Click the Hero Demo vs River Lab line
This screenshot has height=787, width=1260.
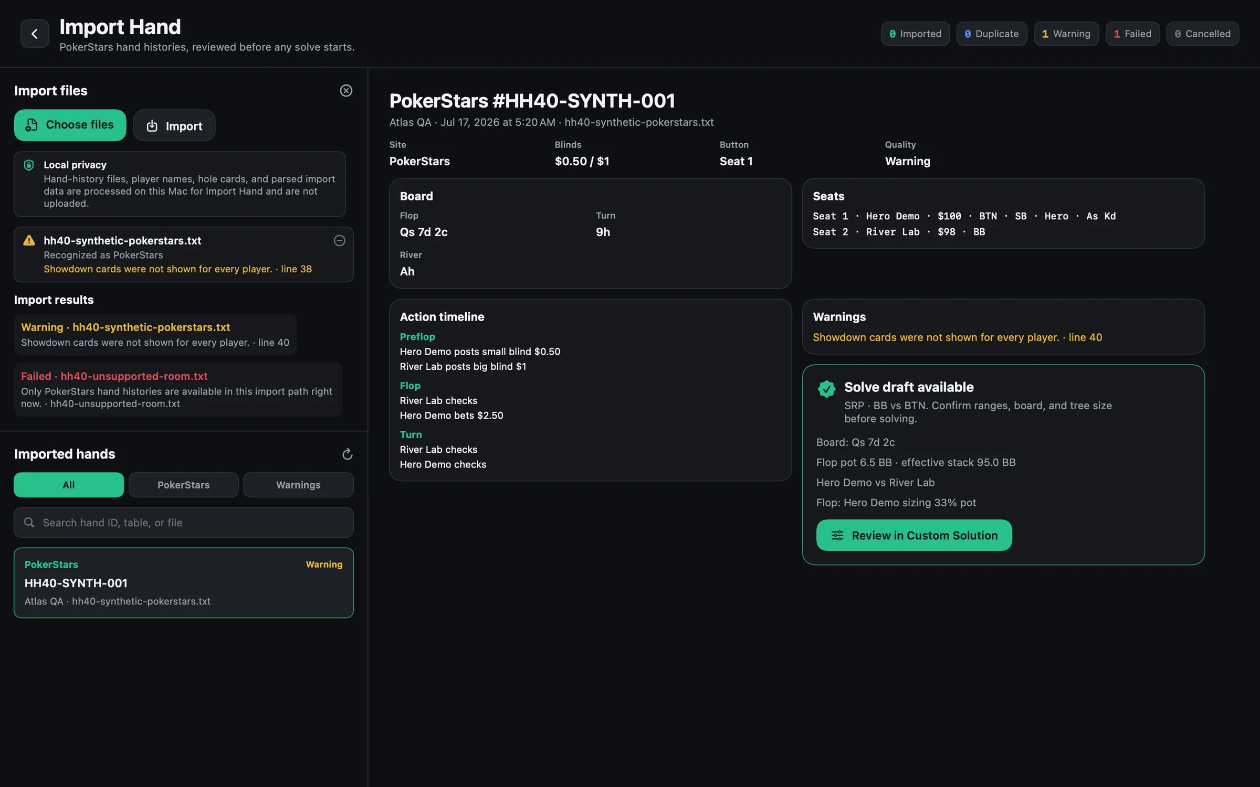point(875,483)
